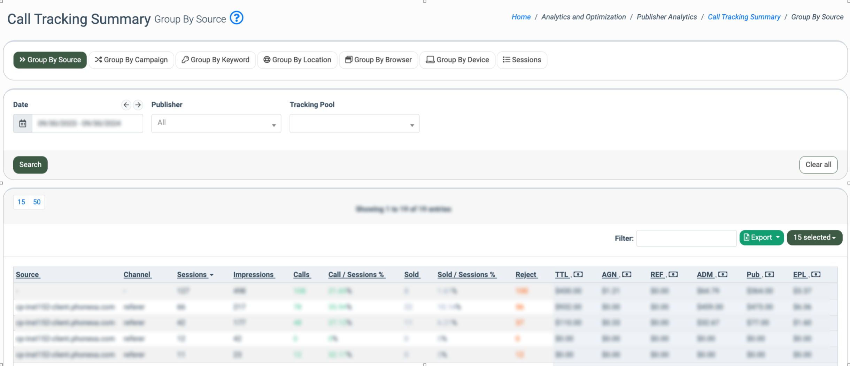
Task: Click the blue help question mark icon
Action: (x=237, y=18)
